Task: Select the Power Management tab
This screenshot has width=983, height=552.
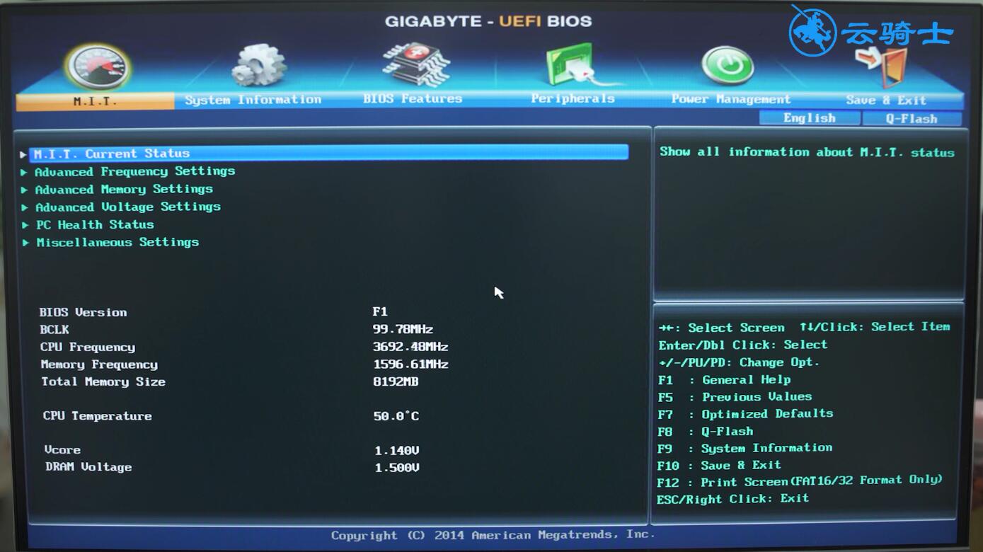Action: pos(731,99)
